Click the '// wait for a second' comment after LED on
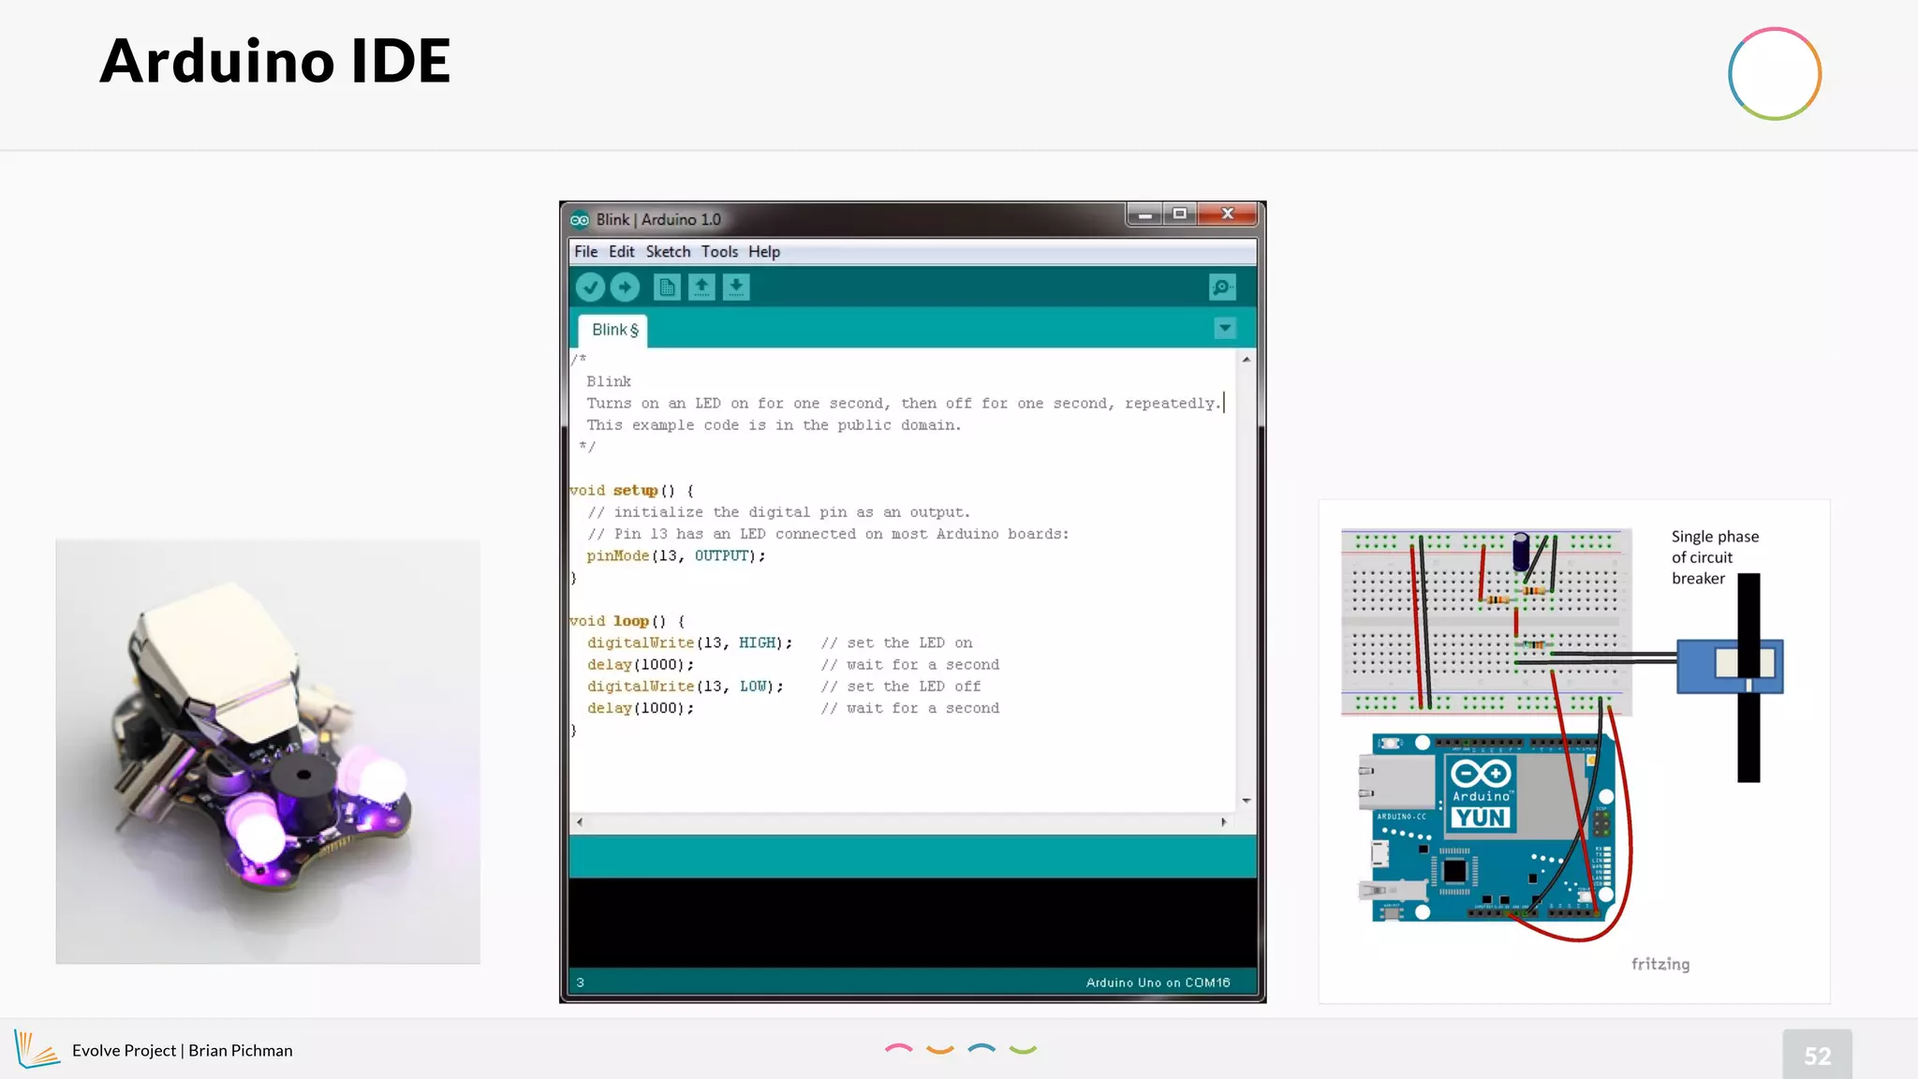Screen dimensions: 1918x1079 910,665
